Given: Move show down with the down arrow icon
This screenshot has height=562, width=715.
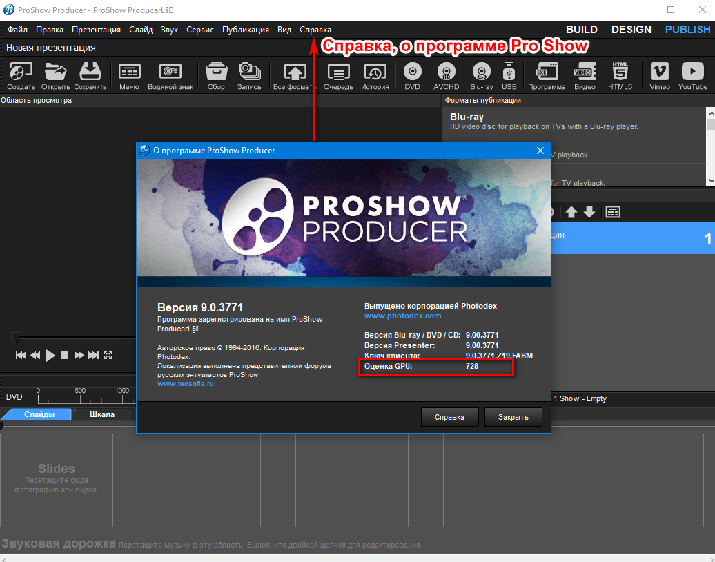Looking at the screenshot, I should point(589,212).
